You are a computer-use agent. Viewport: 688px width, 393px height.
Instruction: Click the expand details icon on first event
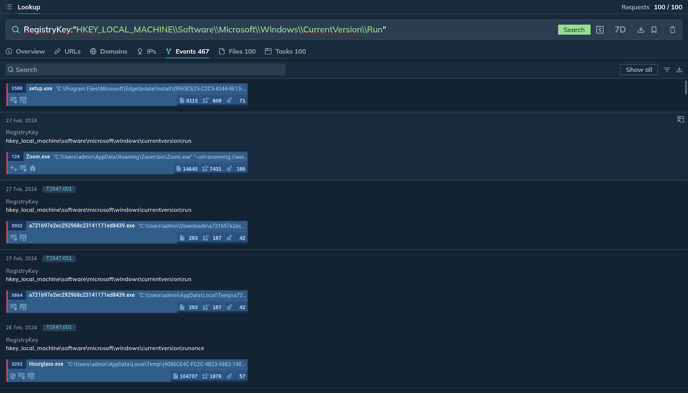tap(680, 119)
